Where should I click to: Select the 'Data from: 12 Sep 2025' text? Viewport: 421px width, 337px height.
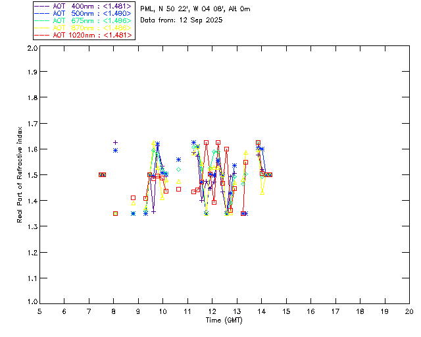[x=182, y=20]
